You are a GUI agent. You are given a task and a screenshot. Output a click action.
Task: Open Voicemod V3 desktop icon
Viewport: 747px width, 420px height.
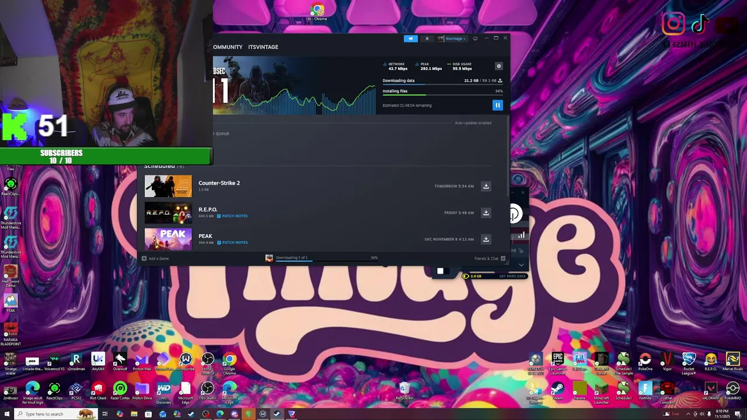[54, 362]
